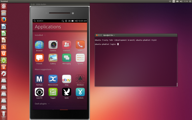192x120 pixels.
Task: Click the terminal login prompt line
Action: point(107,44)
